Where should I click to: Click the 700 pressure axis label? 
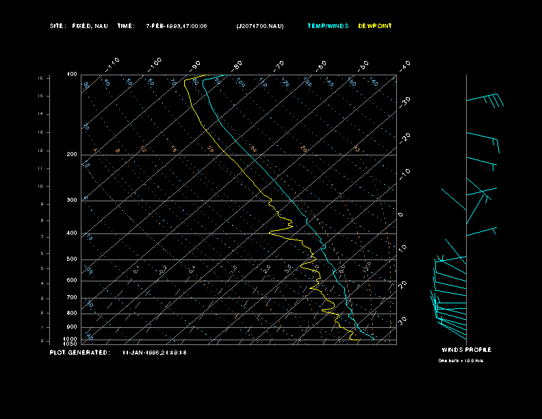click(72, 298)
